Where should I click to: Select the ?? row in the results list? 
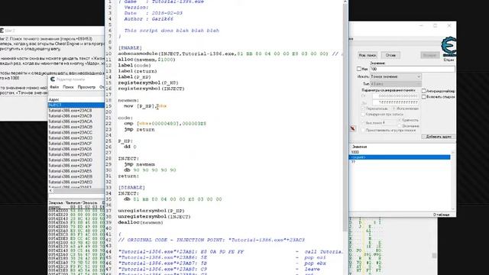(x=400, y=162)
